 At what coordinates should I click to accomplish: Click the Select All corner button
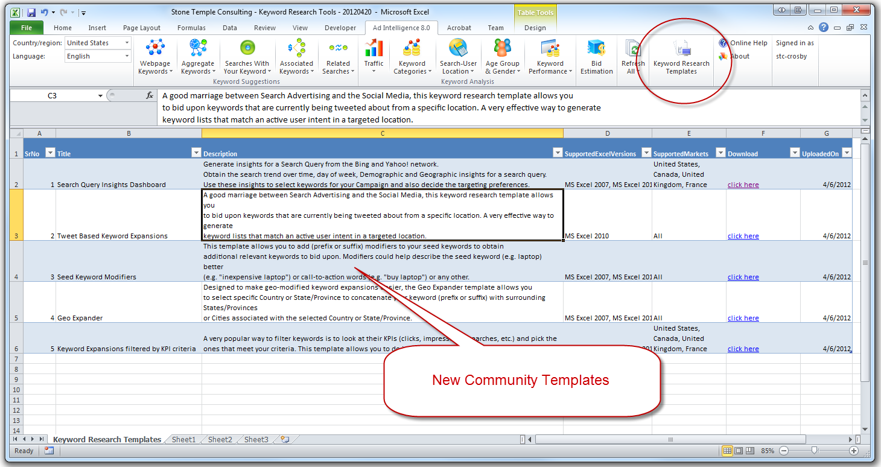coord(16,133)
